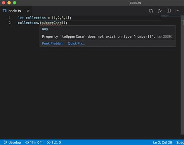Image resolution: width=184 pixels, height=145 pixels.
Task: Click line number 1 in gutter
Action: click(x=10, y=18)
